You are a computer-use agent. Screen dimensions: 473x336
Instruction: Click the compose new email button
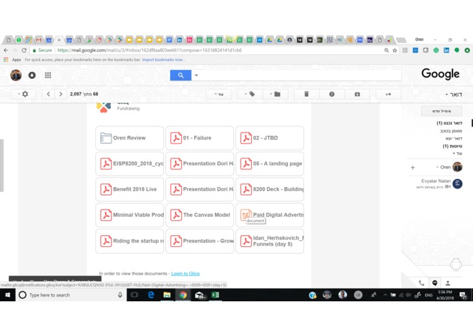click(442, 111)
